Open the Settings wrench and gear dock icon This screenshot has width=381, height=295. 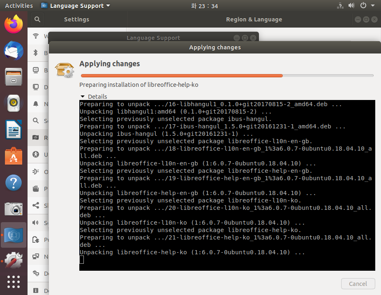point(14,260)
